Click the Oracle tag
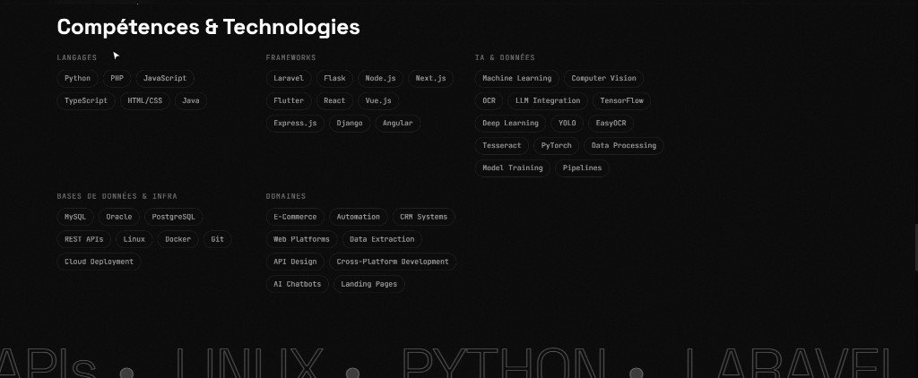This screenshot has height=378, width=918. pos(119,217)
